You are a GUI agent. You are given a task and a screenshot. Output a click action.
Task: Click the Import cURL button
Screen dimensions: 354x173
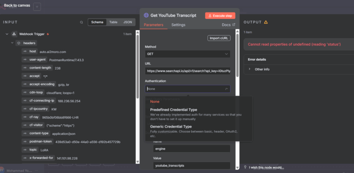(219, 38)
